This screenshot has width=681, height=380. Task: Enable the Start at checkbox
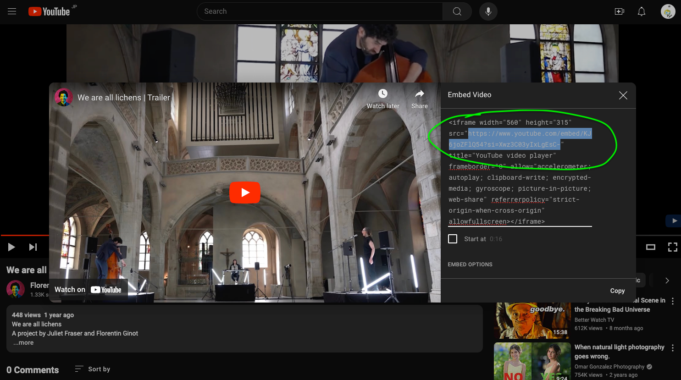453,239
